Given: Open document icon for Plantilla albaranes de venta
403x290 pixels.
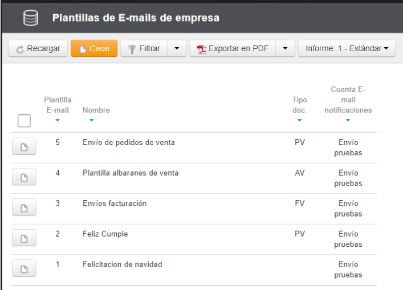Looking at the screenshot, I should pos(24,178).
